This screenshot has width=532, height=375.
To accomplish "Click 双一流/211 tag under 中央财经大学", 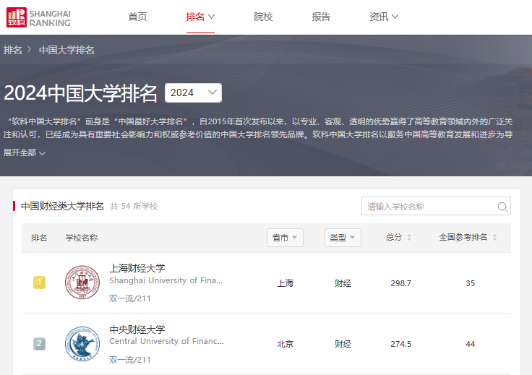I will pyautogui.click(x=130, y=360).
